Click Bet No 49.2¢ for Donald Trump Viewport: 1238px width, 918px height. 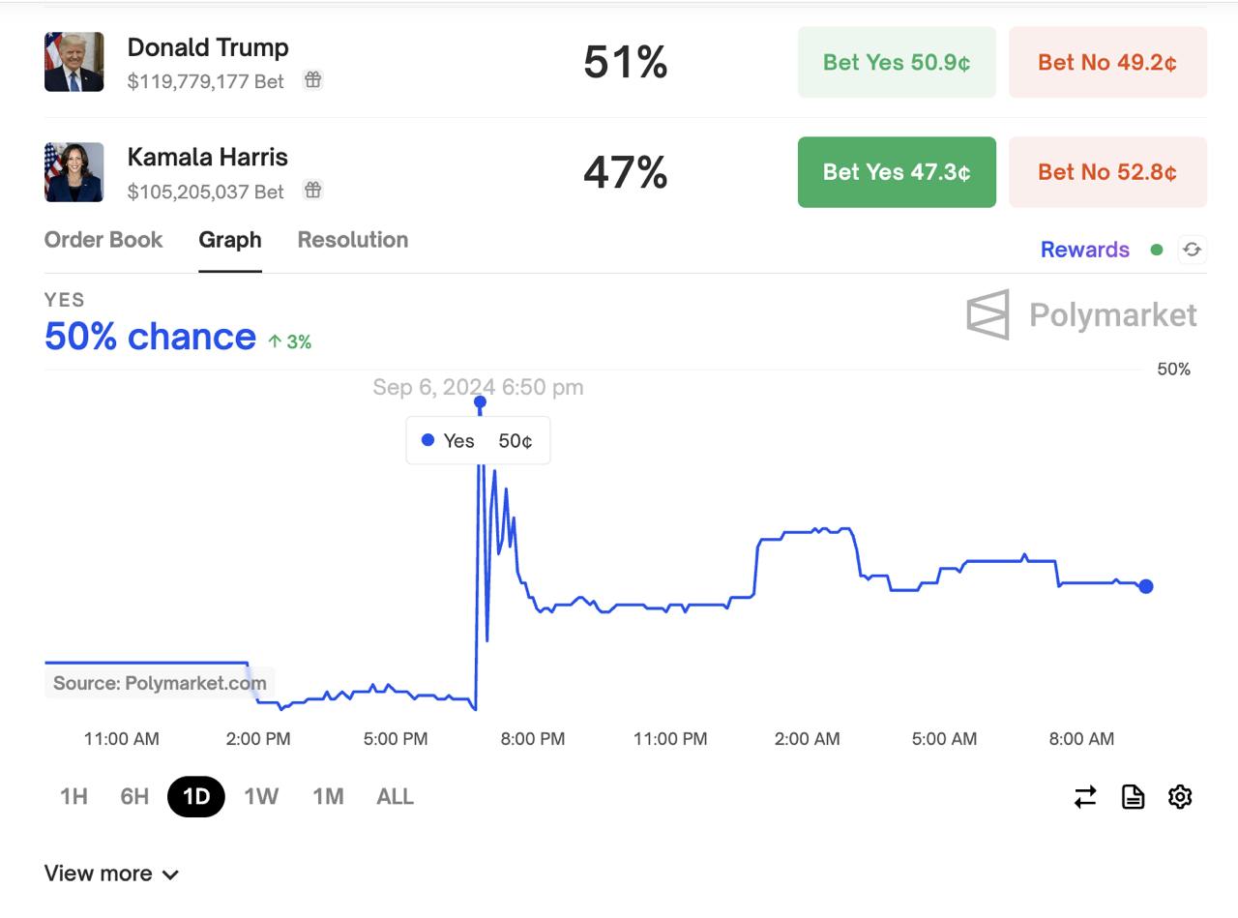point(1107,63)
